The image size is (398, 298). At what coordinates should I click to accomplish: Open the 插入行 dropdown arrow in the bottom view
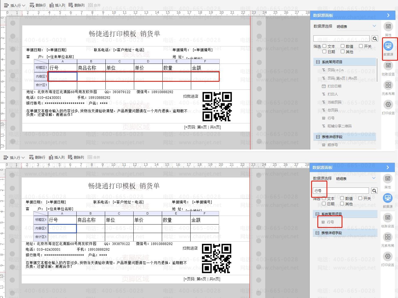[x=23, y=158]
